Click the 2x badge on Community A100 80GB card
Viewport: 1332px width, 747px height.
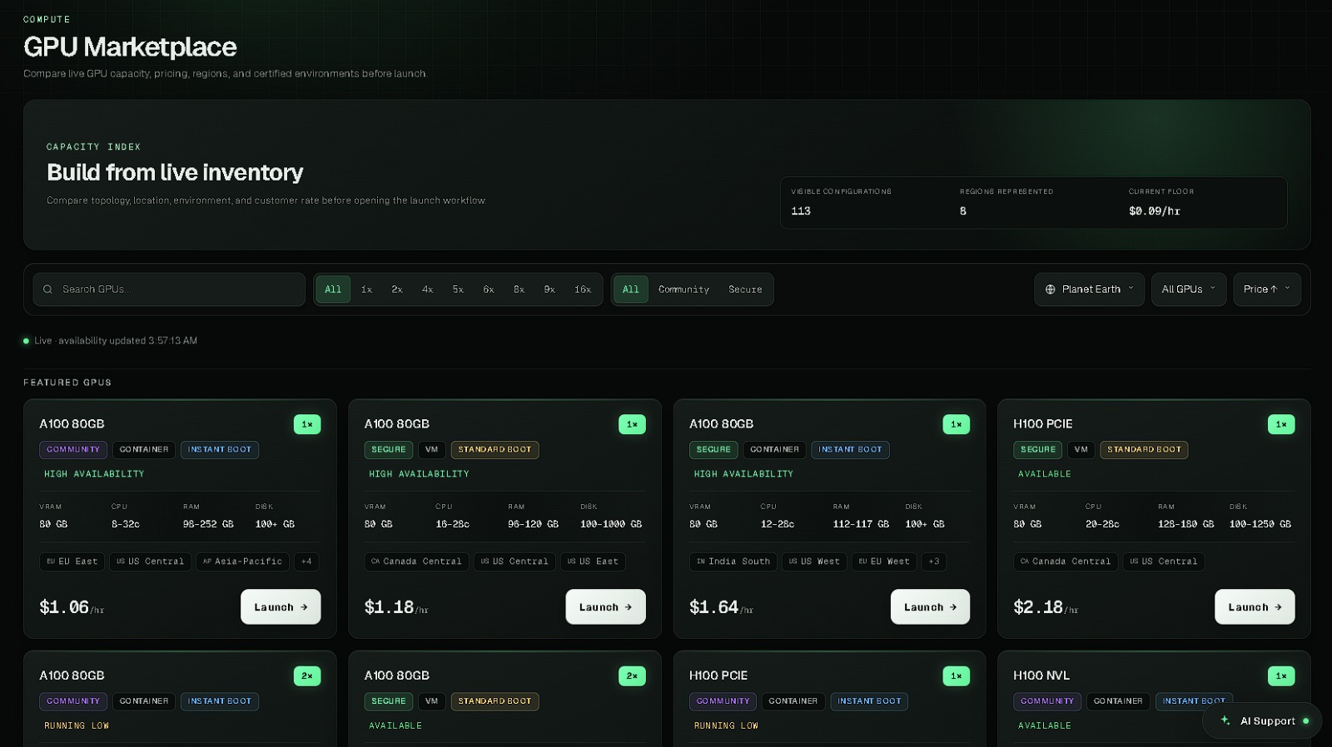(x=307, y=675)
